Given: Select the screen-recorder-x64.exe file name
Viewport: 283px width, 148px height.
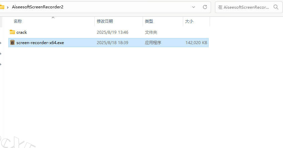Looking at the screenshot, I should click(x=40, y=43).
